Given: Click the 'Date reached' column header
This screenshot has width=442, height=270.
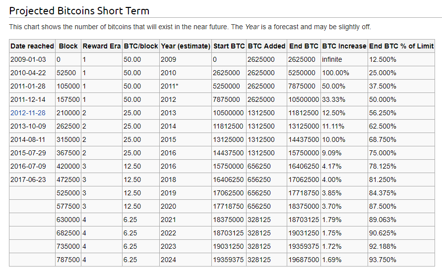Looking at the screenshot, I should (32, 46).
